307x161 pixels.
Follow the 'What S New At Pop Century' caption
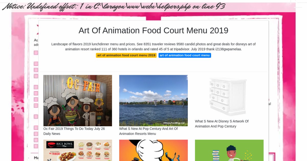click(148, 131)
